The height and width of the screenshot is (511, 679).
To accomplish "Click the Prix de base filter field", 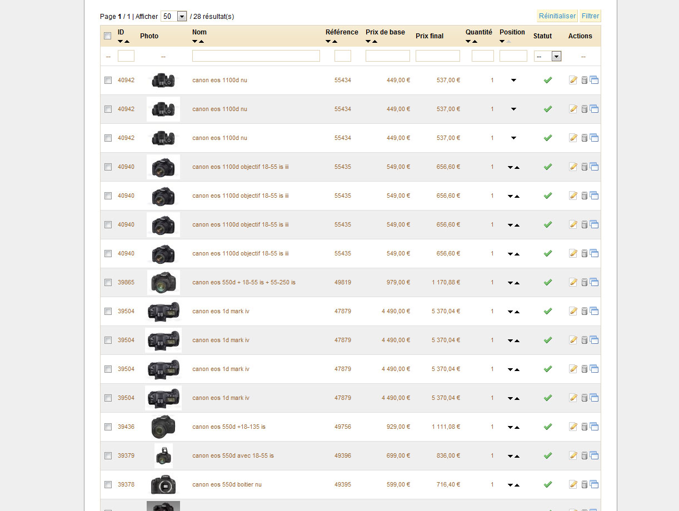I will click(388, 56).
